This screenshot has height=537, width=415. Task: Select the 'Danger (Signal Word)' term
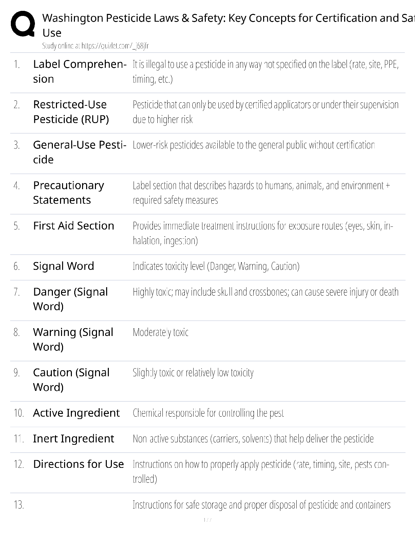[71, 299]
